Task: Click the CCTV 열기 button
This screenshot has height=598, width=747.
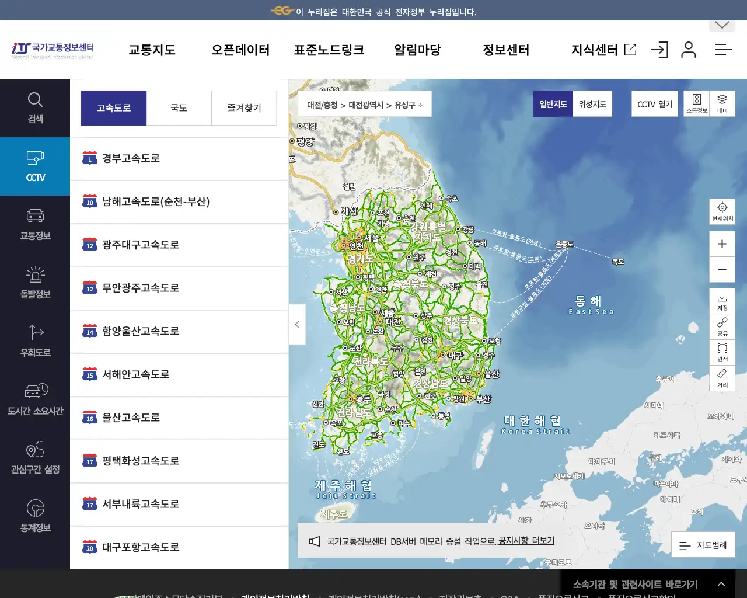Action: click(654, 103)
